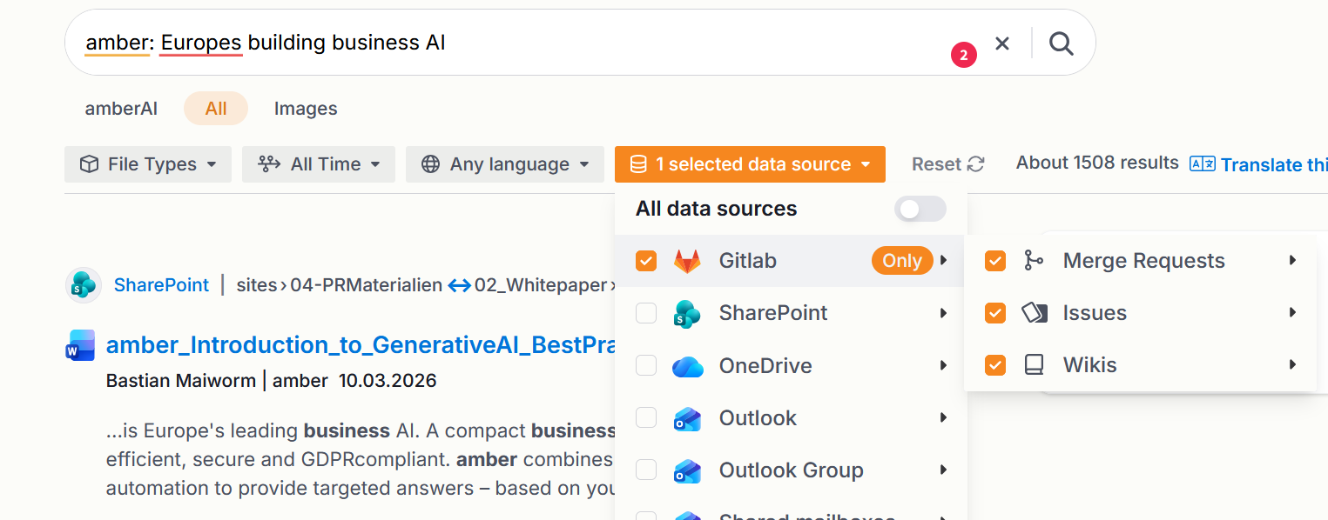Select the All results tab
The height and width of the screenshot is (520, 1328).
pos(216,109)
